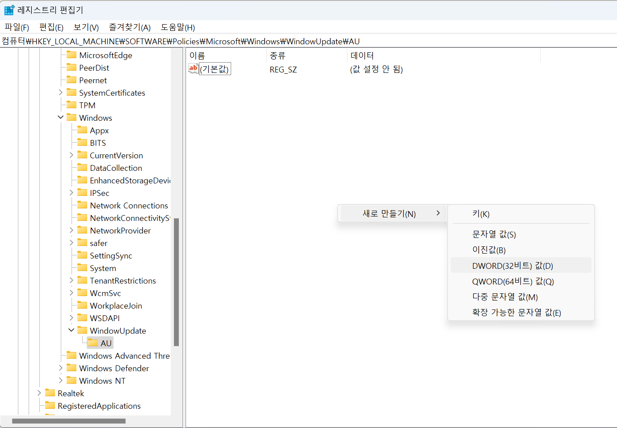Create a new DWORD(32비트) 값(D)
Screen dimensions: 617x428
(x=521, y=265)
